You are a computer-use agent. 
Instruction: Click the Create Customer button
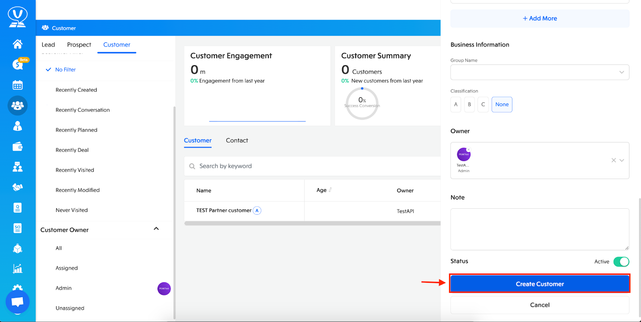click(540, 284)
